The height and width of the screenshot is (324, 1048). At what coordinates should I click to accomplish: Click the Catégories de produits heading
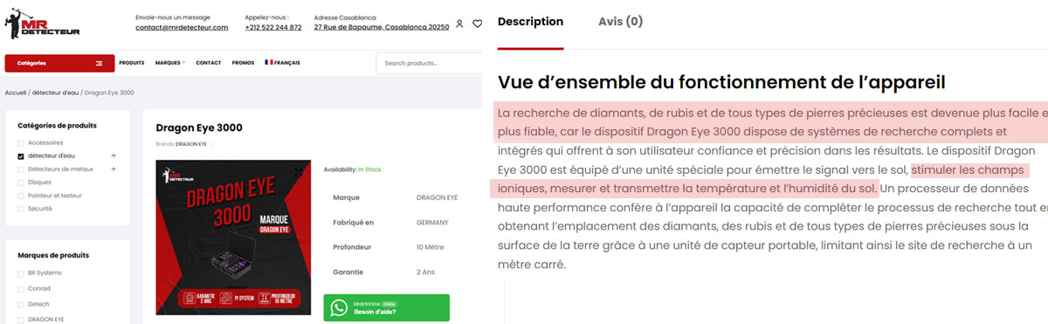tap(57, 125)
